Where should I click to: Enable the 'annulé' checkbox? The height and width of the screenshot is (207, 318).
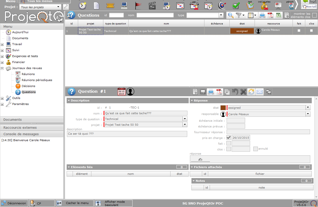coord(256,149)
